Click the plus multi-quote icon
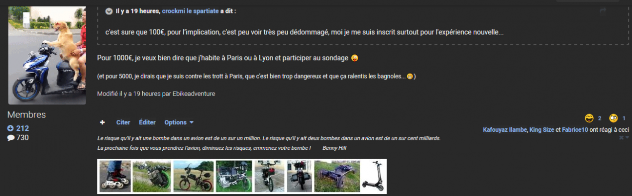The image size is (632, 196). tap(102, 122)
